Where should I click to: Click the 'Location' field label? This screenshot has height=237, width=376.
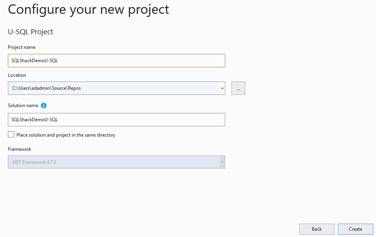click(17, 75)
